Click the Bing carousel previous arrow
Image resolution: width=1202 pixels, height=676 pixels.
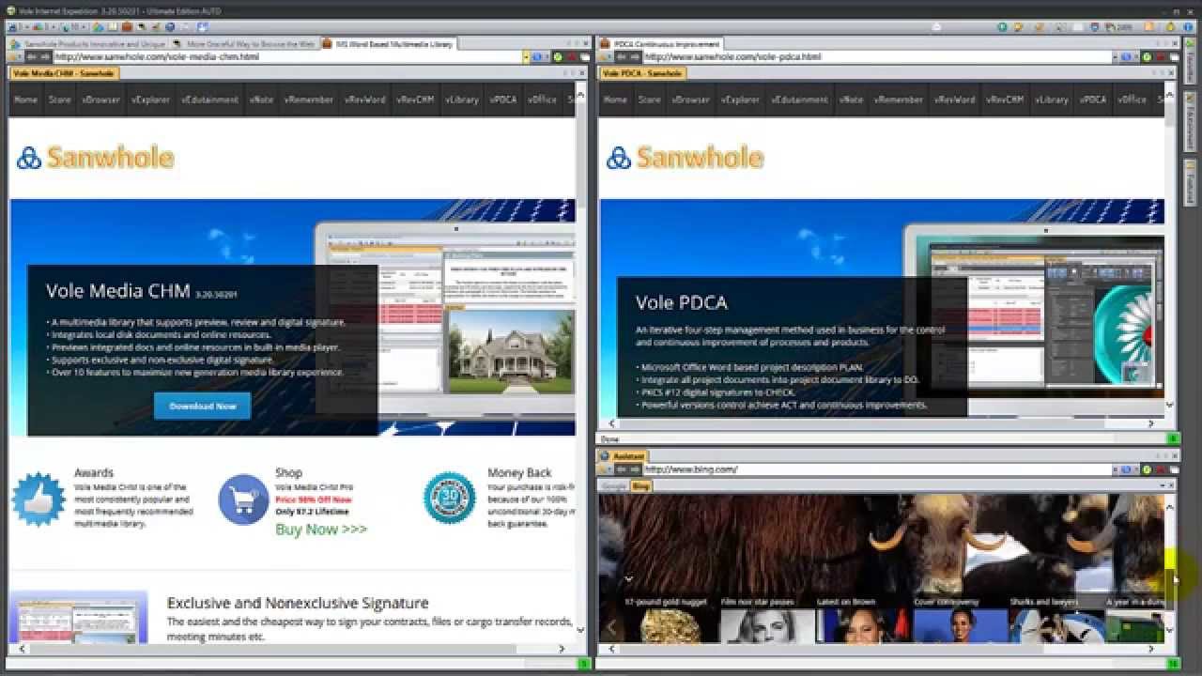click(x=612, y=626)
